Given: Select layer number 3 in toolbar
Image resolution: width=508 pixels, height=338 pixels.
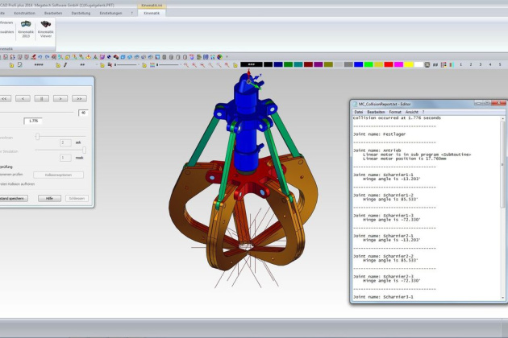Looking at the screenshot, I should [481, 64].
